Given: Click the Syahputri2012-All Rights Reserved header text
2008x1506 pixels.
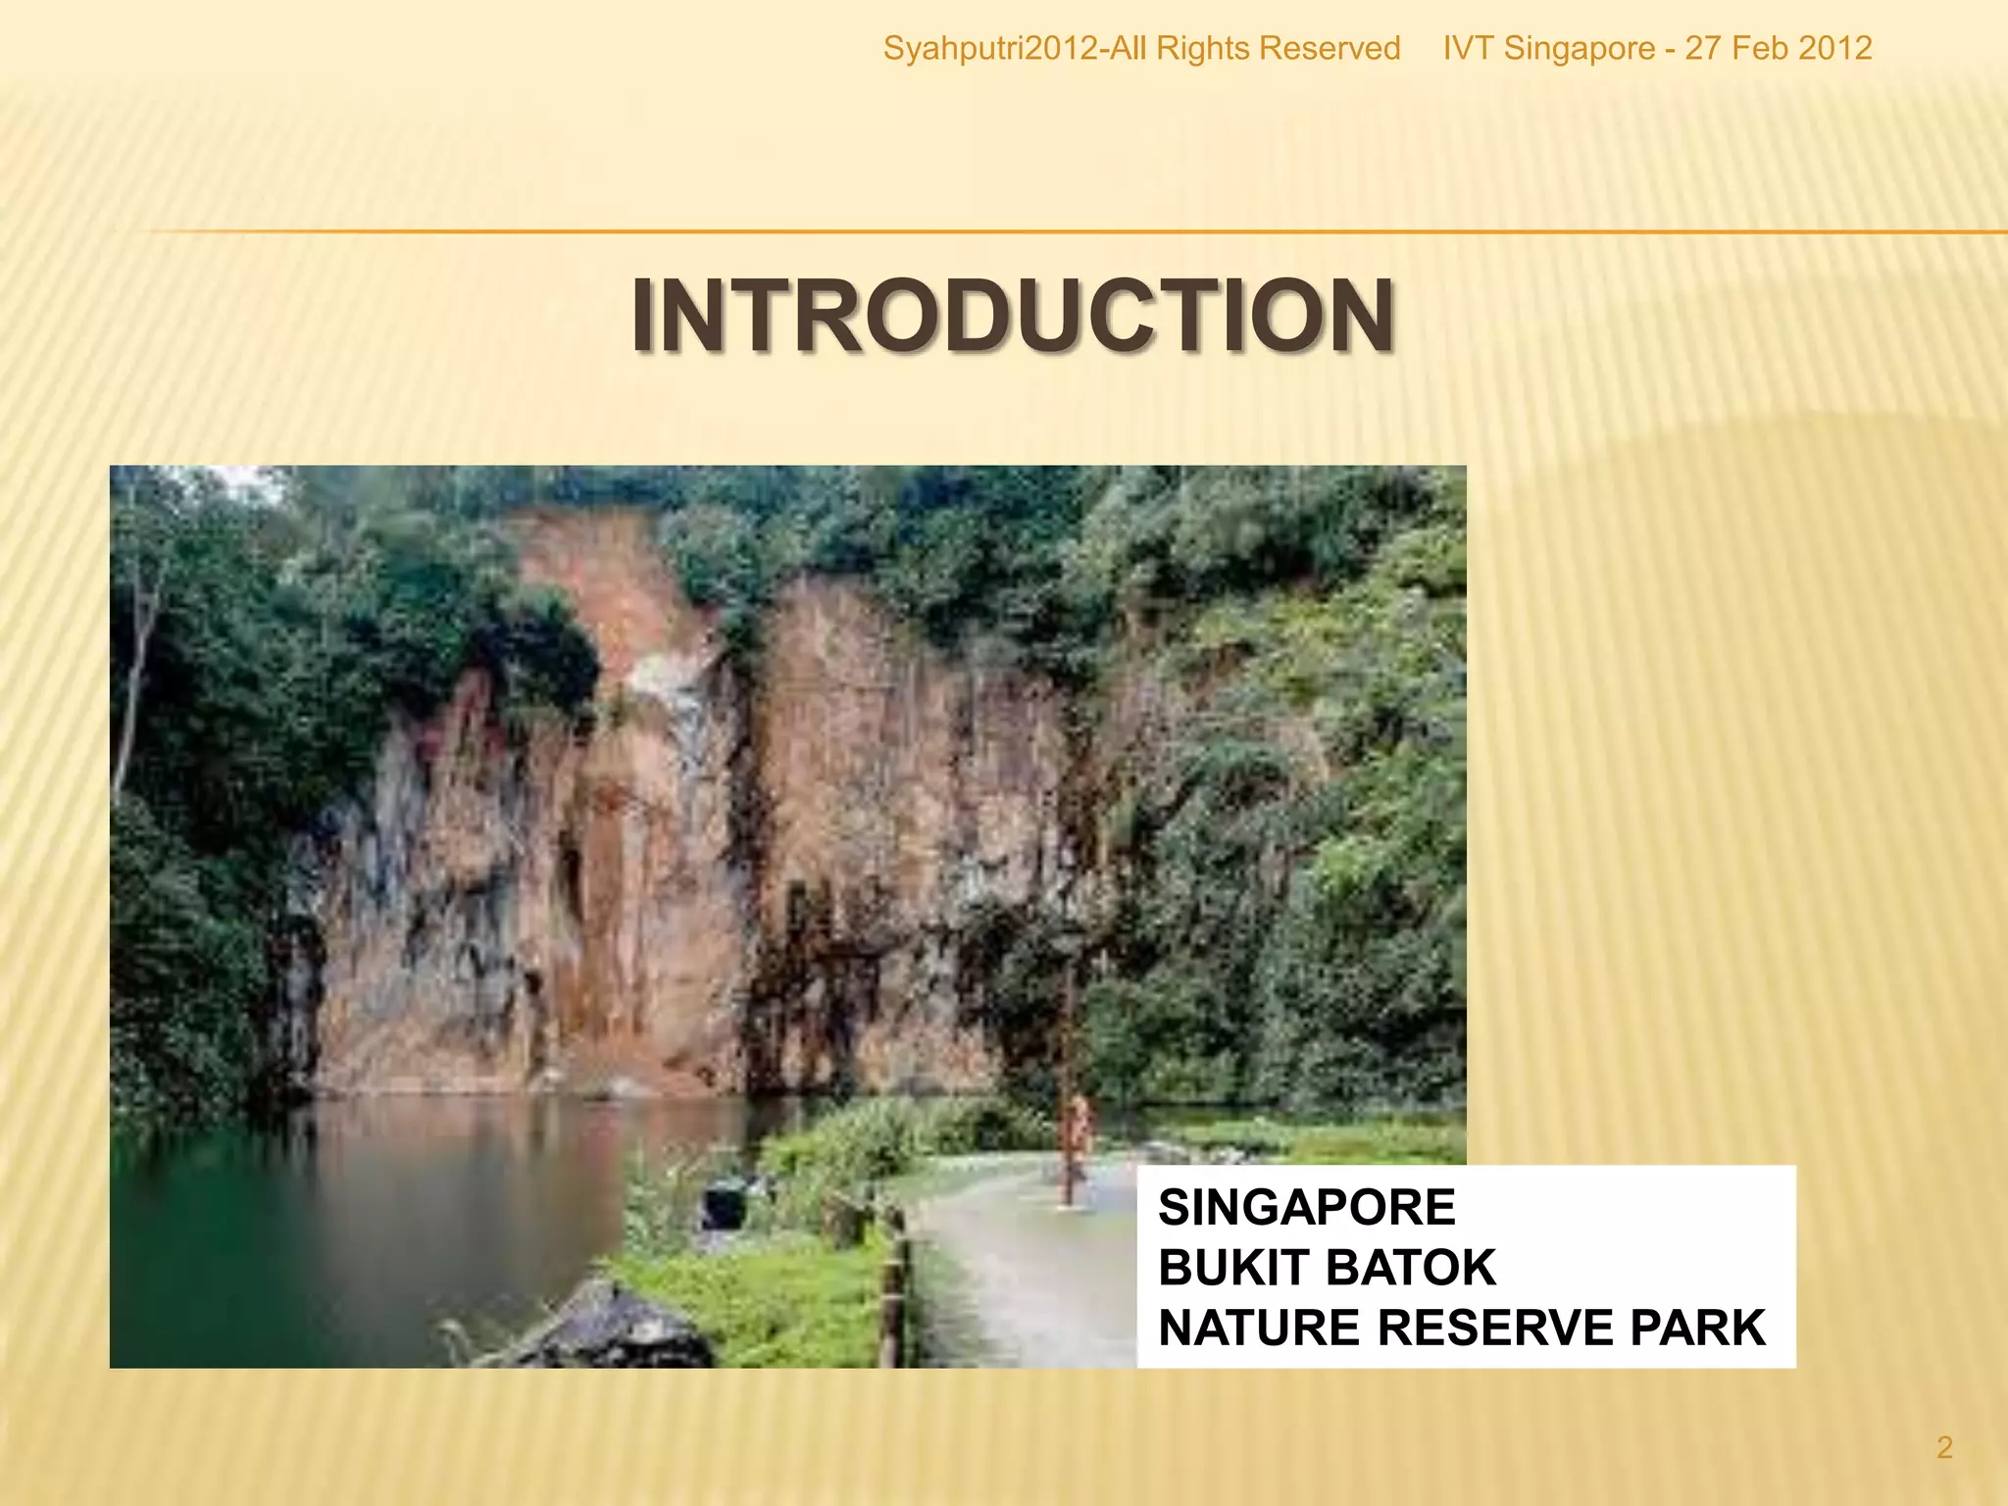Looking at the screenshot, I should 1140,48.
